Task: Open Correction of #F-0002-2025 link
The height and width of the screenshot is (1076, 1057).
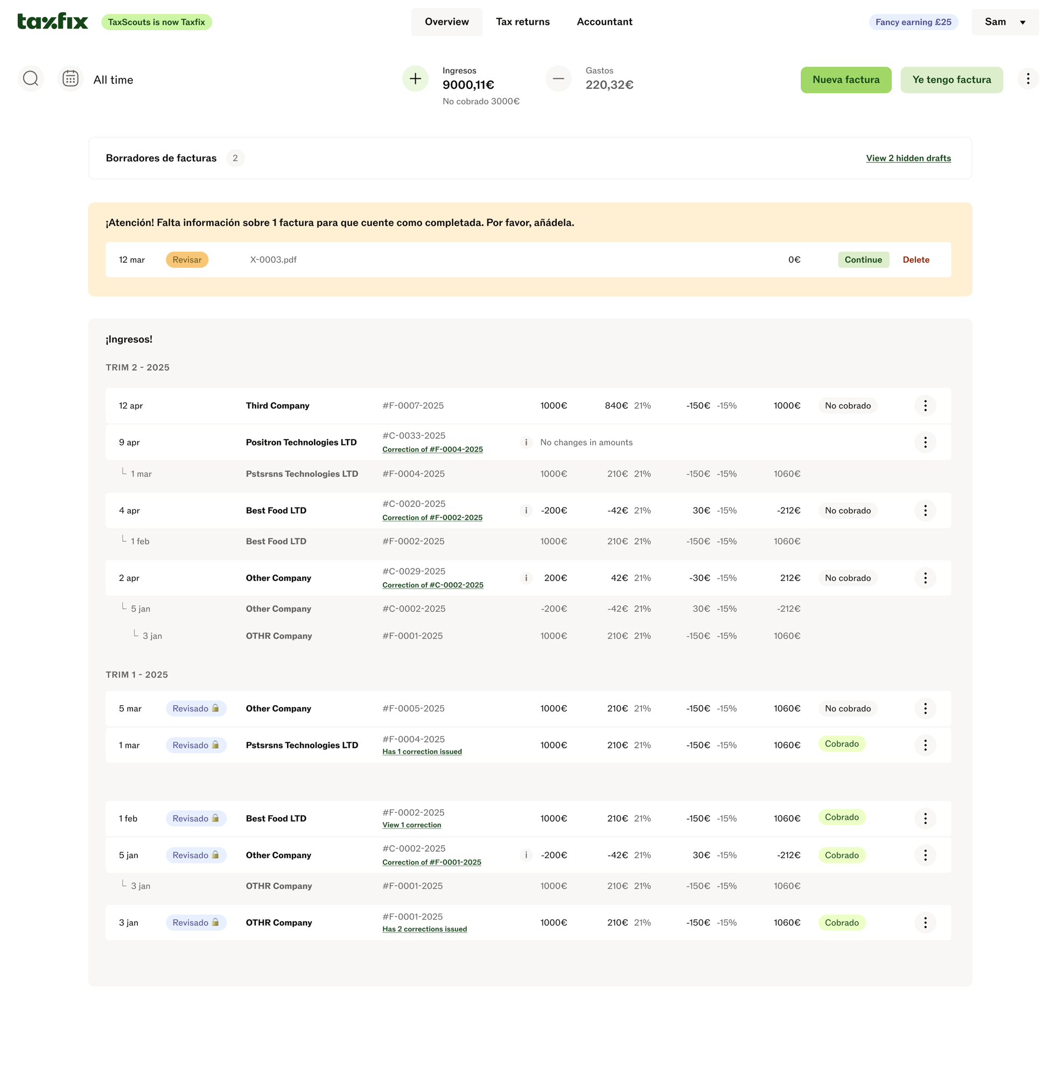Action: pos(432,518)
